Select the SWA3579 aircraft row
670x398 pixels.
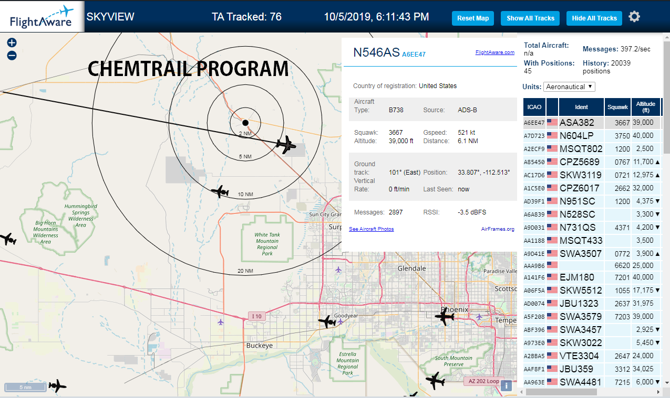point(592,317)
